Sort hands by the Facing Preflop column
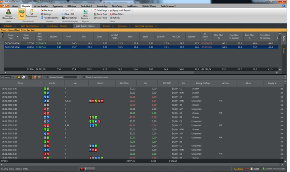 click(203, 83)
